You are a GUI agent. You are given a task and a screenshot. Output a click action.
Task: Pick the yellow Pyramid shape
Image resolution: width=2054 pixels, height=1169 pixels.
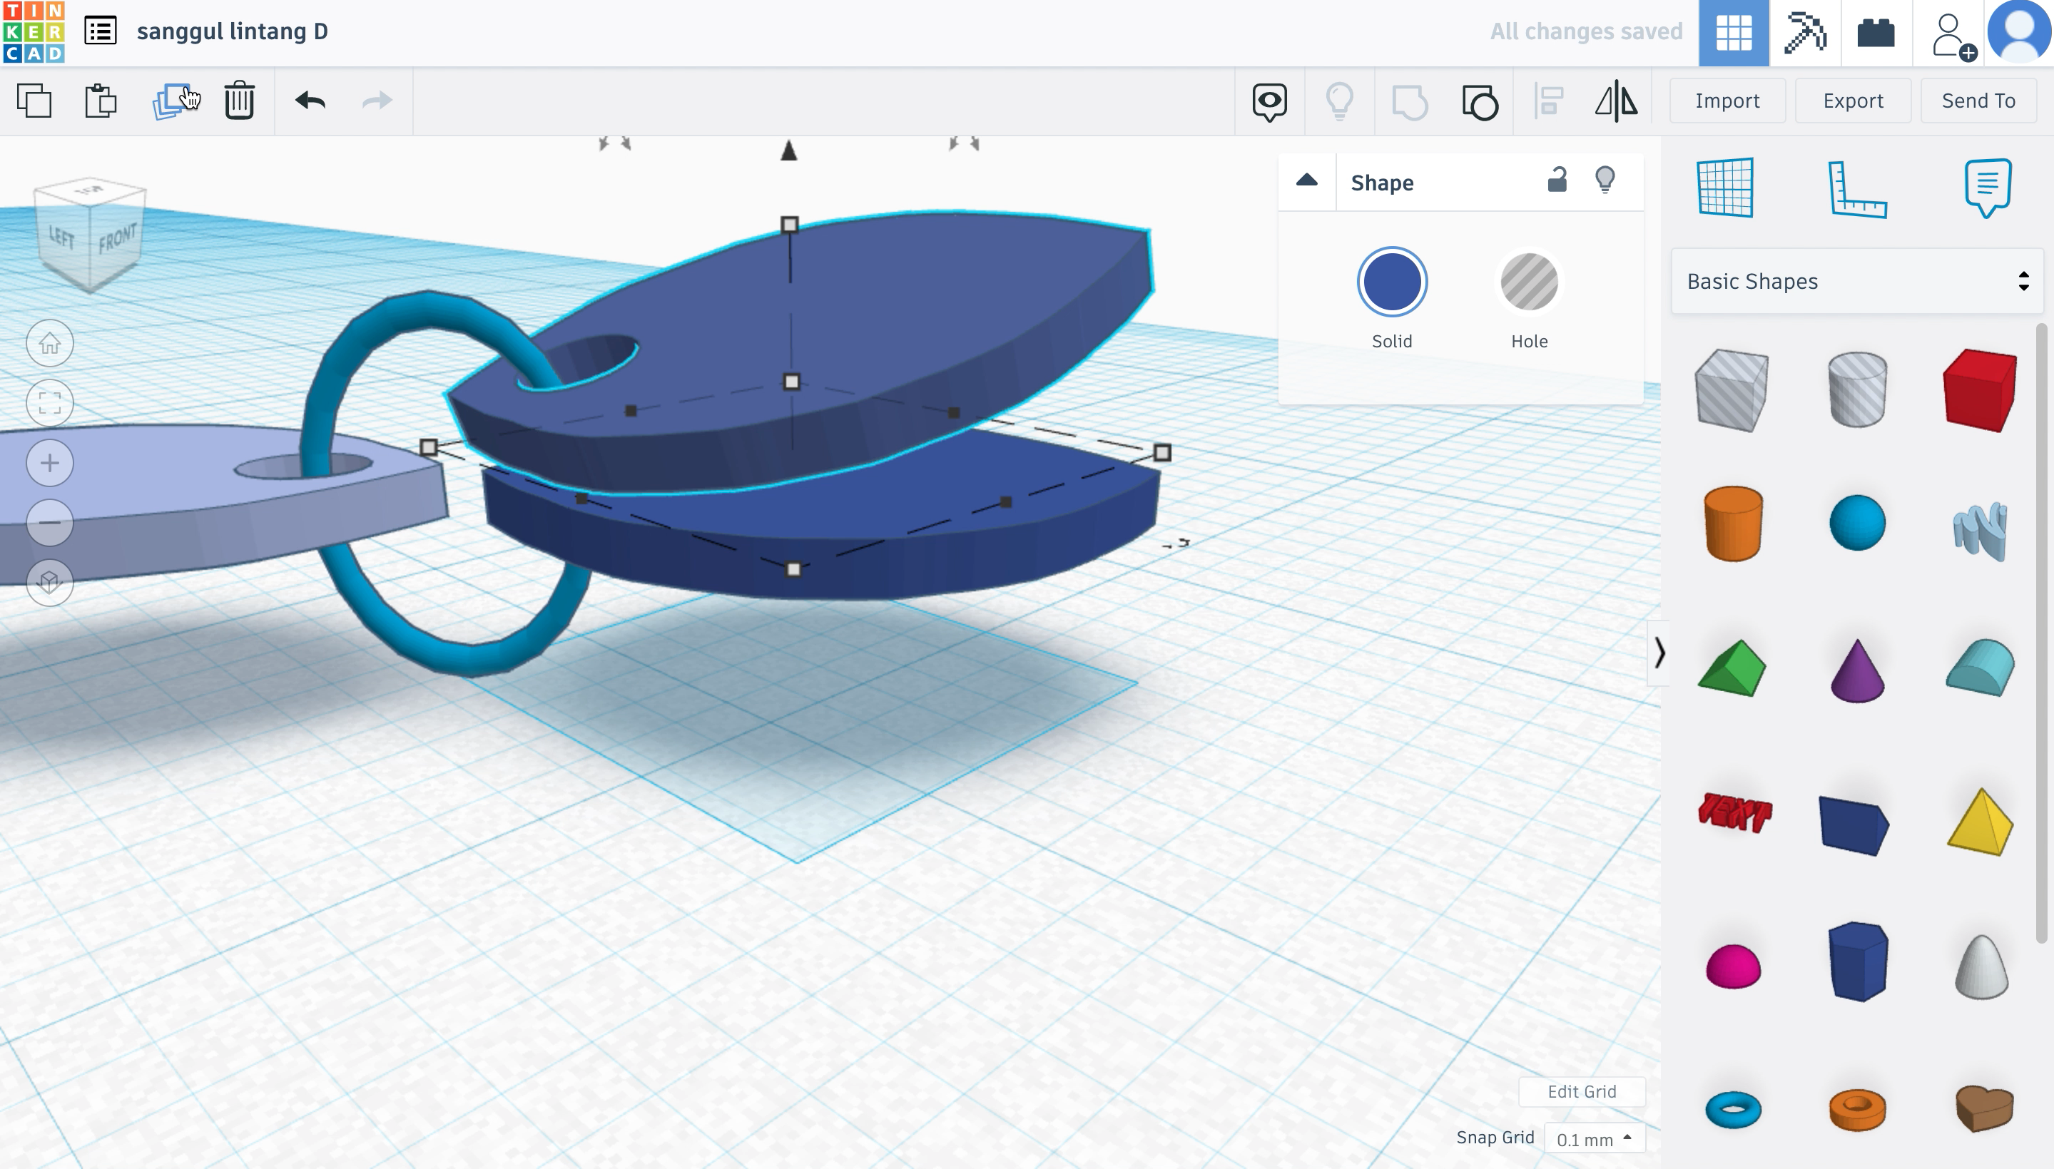point(1980,822)
